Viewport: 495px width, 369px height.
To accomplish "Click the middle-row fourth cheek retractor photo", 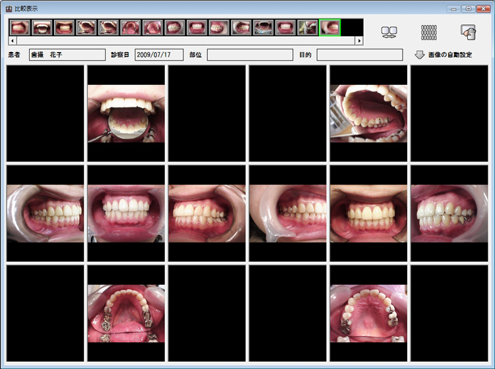I will [x=288, y=213].
